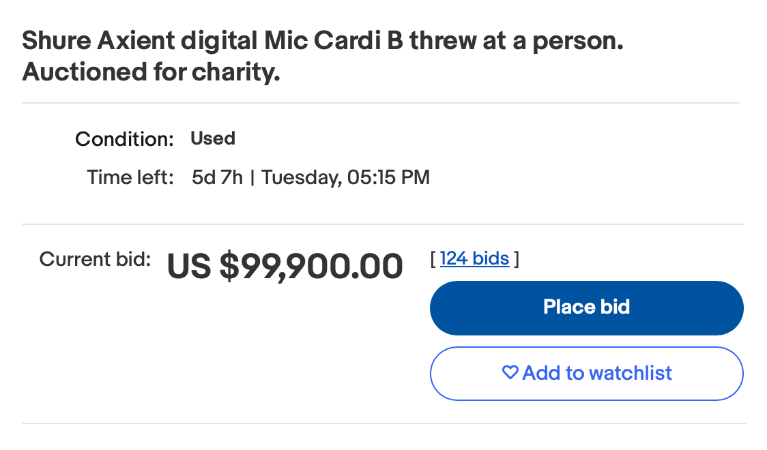Image resolution: width=767 pixels, height=450 pixels.
Task: Click the "US" currency prefix
Action: click(x=189, y=267)
